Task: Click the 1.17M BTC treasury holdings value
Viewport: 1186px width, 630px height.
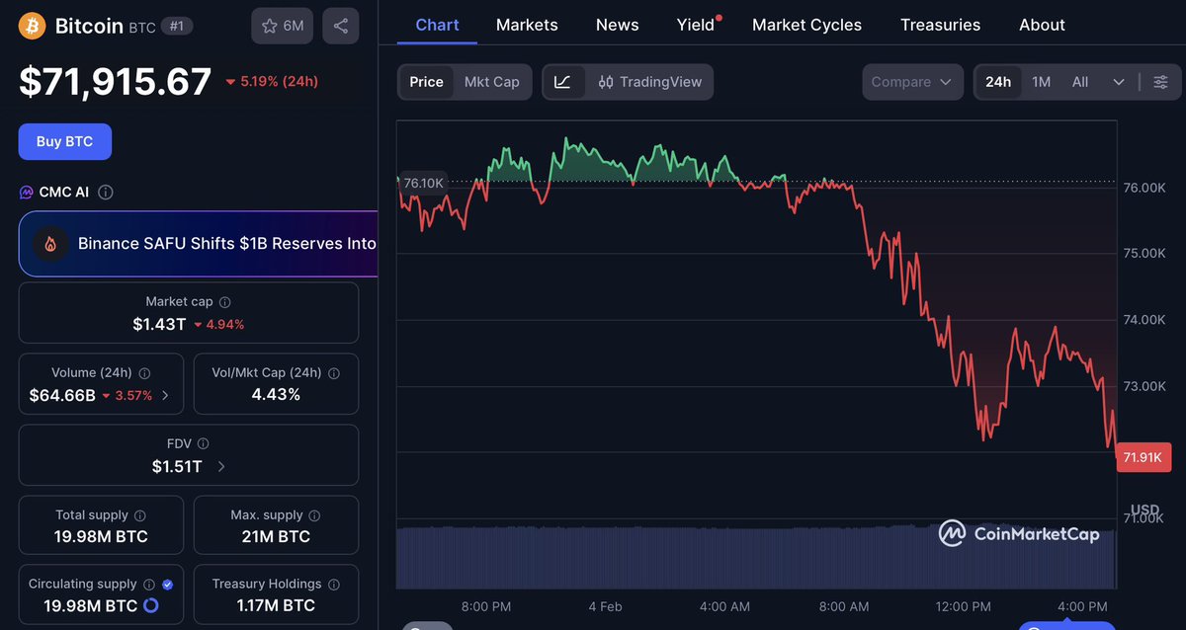Action: pos(276,606)
